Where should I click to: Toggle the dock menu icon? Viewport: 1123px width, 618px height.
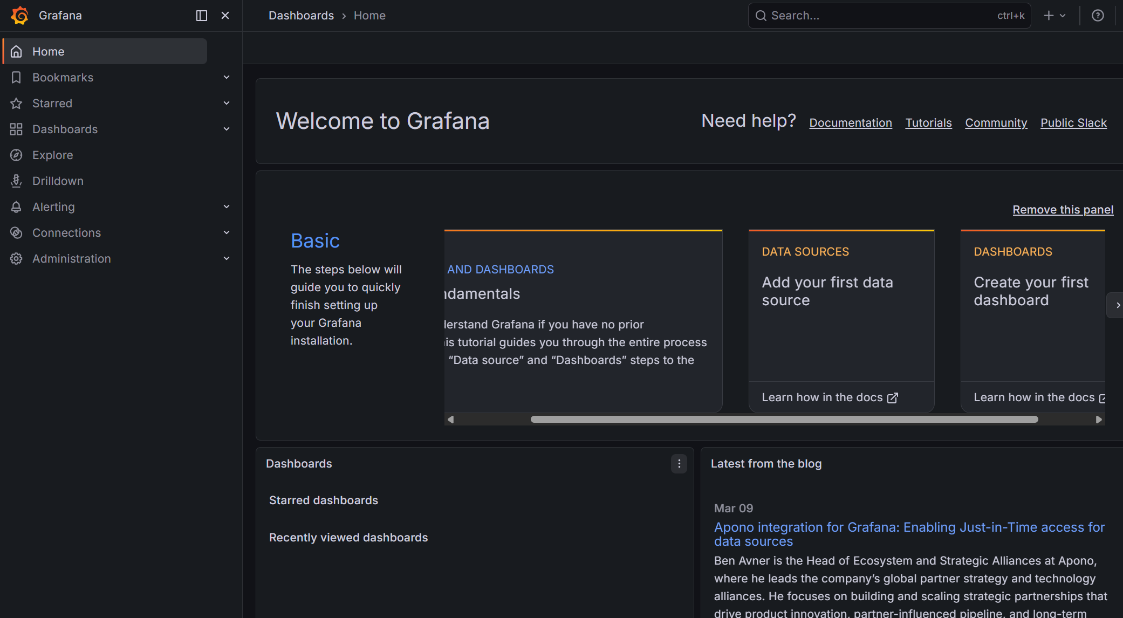201,16
